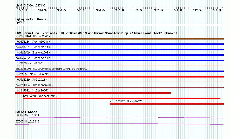Open the nsv600782 (Cooper2011) variant label

pyautogui.click(x=33, y=58)
